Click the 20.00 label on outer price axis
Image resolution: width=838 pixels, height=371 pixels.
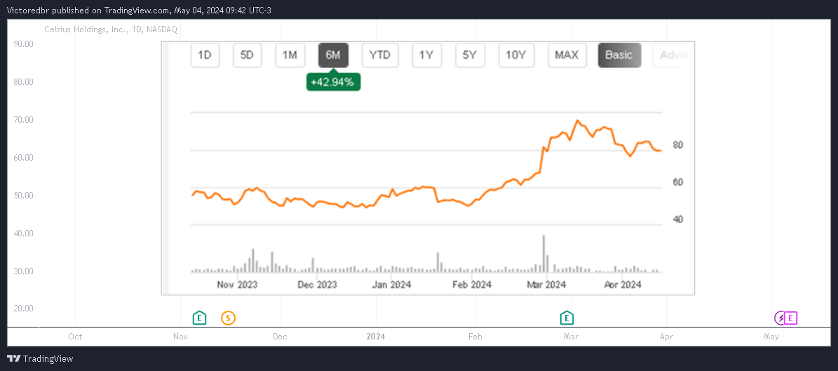tap(22, 309)
